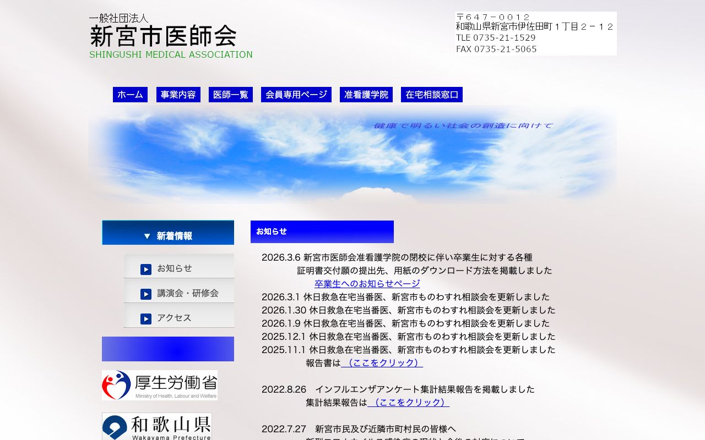The height and width of the screenshot is (440, 705).
Task: Click the arrow icon beside お知らせ in sidebar
Action: tap(145, 268)
